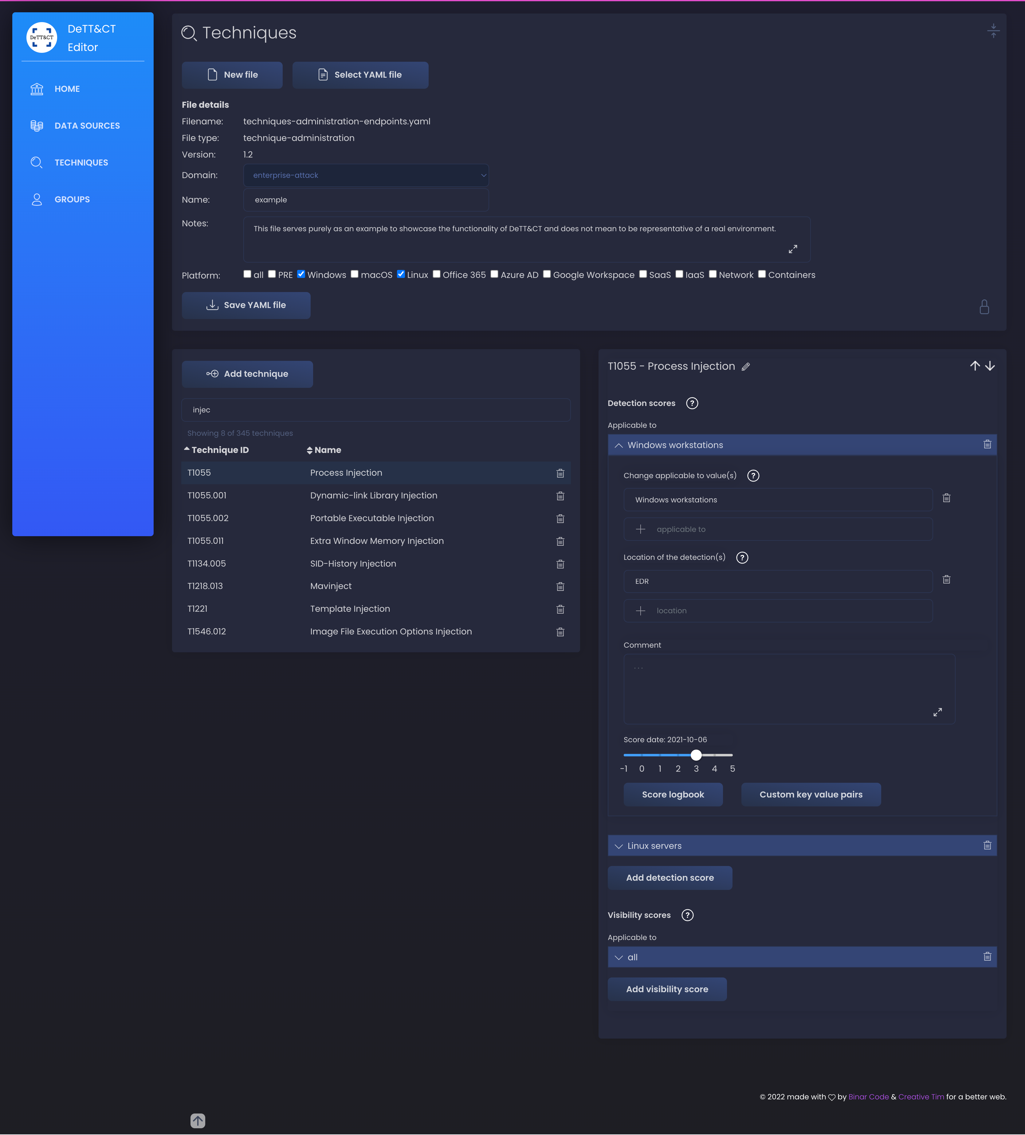This screenshot has width=1025, height=1135.
Task: Collapse the file details panel icon
Action: (993, 31)
